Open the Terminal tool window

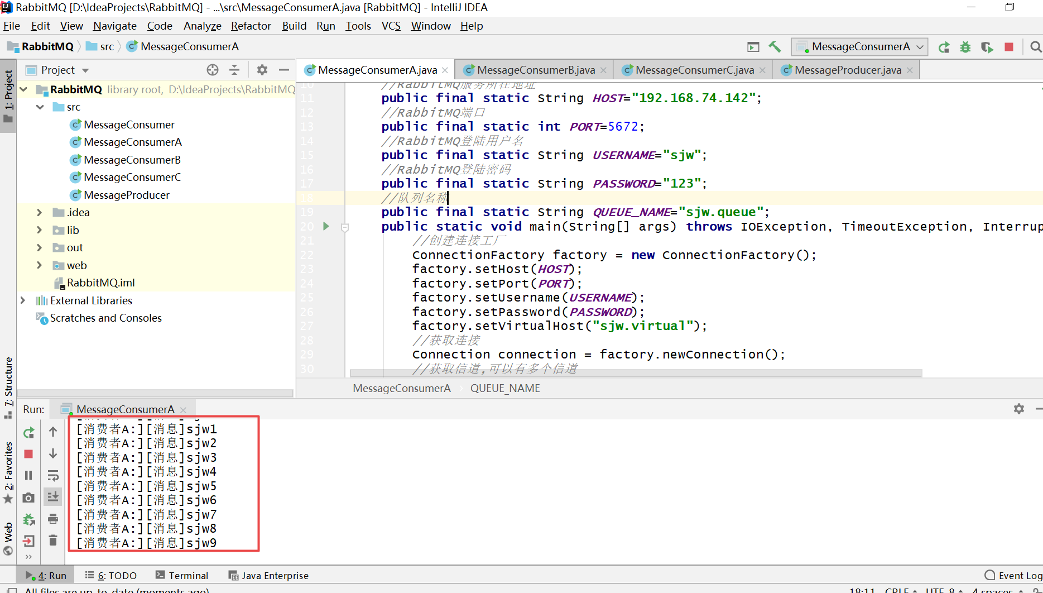click(x=181, y=576)
